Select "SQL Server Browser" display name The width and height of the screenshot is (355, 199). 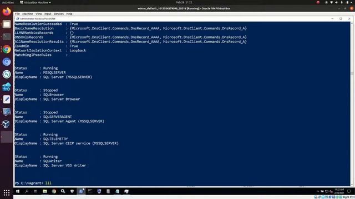click(62, 99)
